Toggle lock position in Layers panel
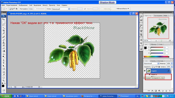Viewport: 175px width, 98px height. (157, 67)
